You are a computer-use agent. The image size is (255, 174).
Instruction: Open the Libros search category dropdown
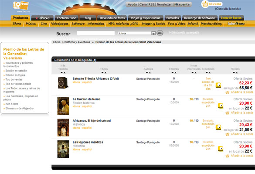click(136, 33)
